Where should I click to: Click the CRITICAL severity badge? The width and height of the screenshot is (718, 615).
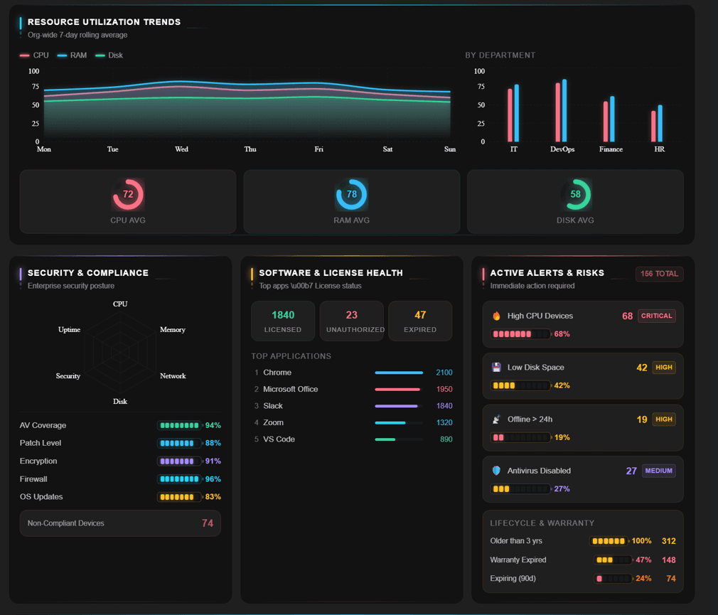pos(657,316)
